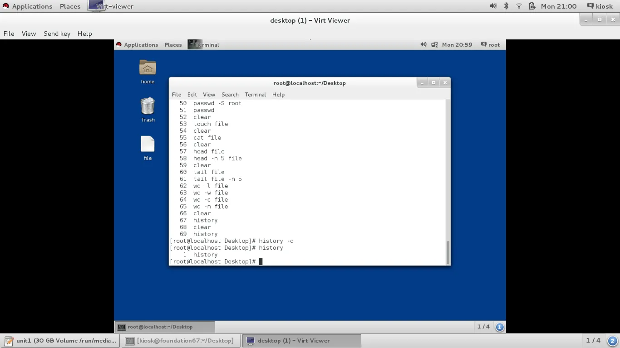
Task: Click history line 'tail file -n 5'
Action: (x=217, y=179)
